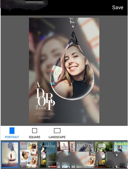This screenshot has width=128, height=169.
Task: Choose the green glass template thumbnail
Action: [x=104, y=146]
